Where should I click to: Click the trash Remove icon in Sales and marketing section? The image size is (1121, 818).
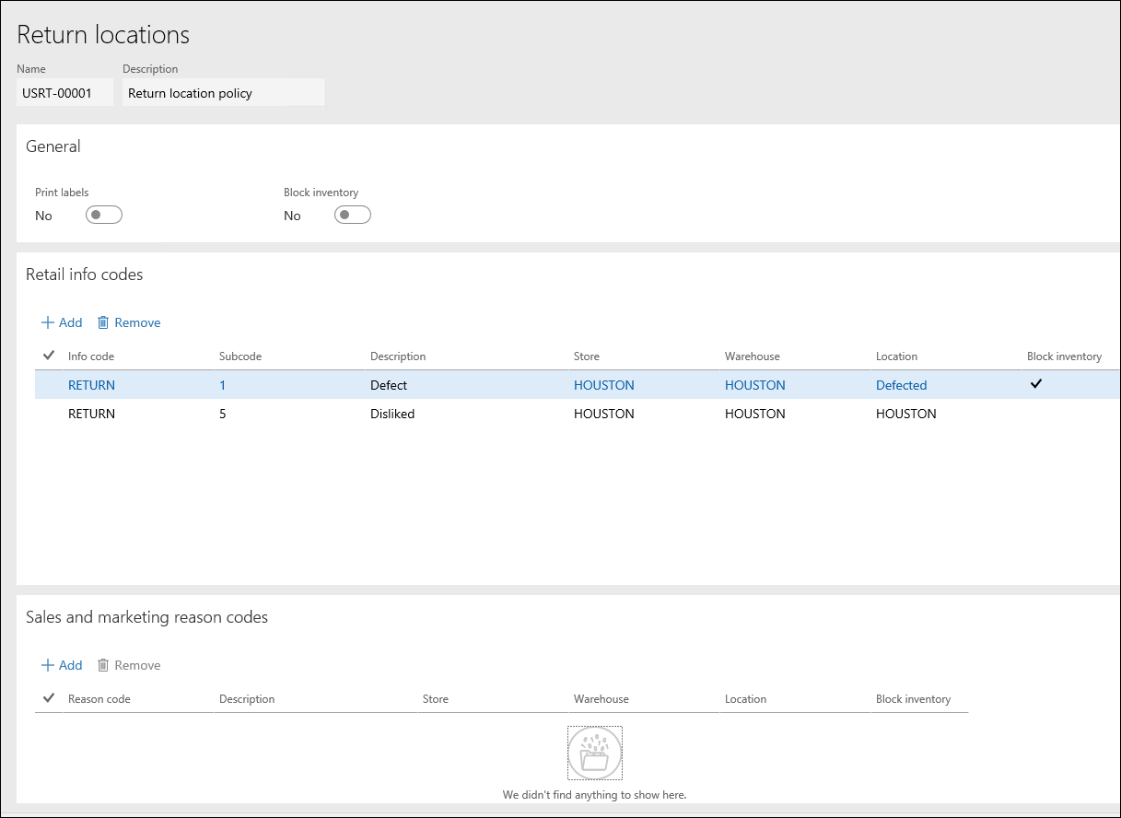(103, 665)
